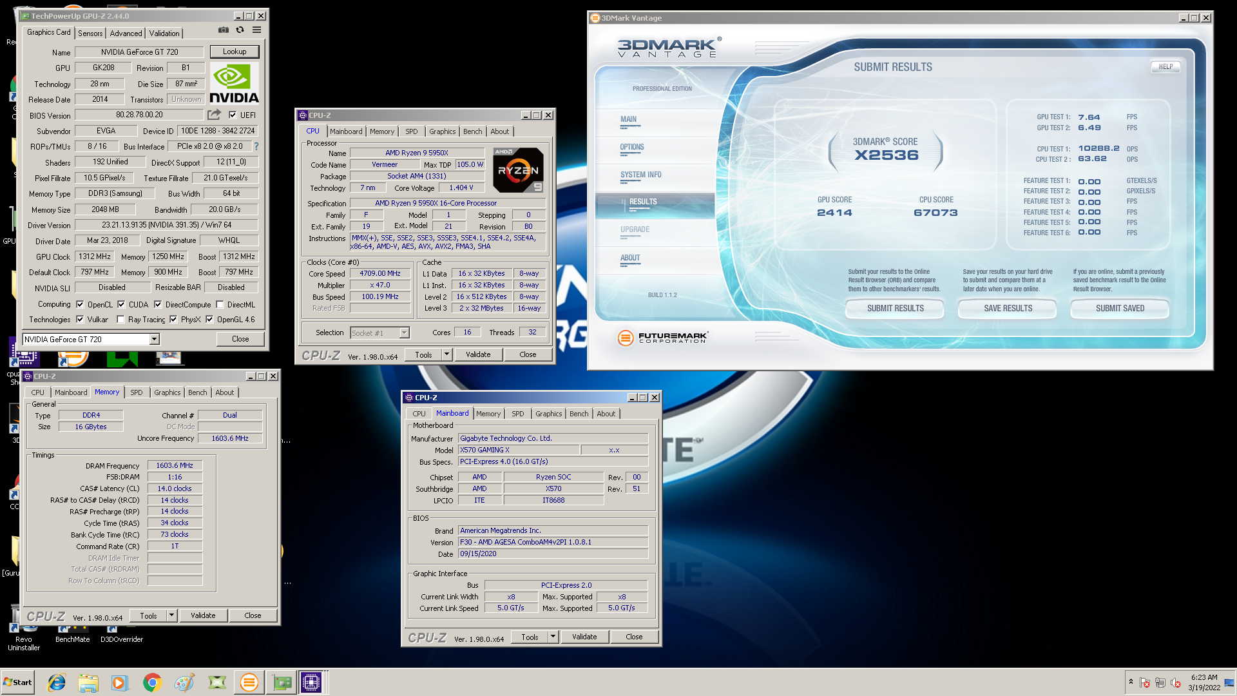Enable the Ray Tracing checkbox

(120, 320)
